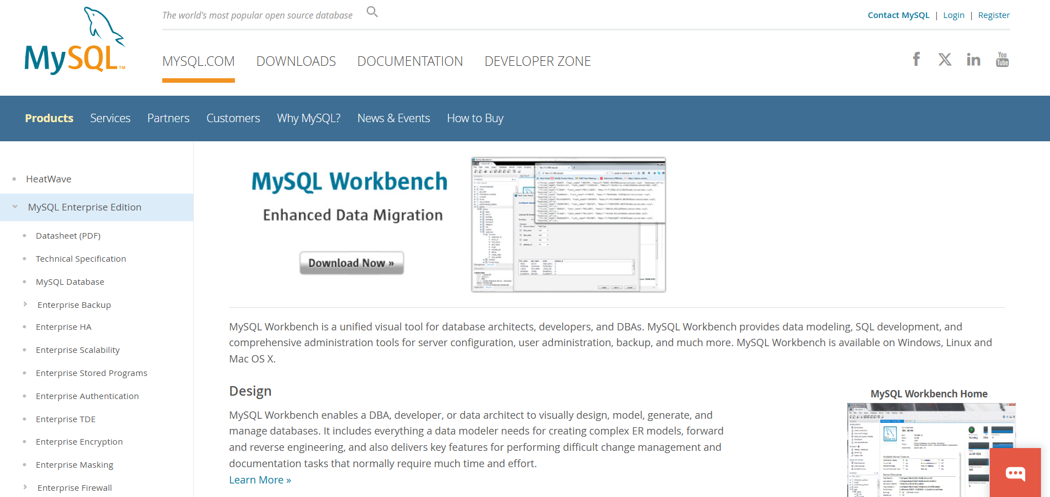This screenshot has height=497, width=1050.
Task: Click the Login link
Action: (954, 15)
